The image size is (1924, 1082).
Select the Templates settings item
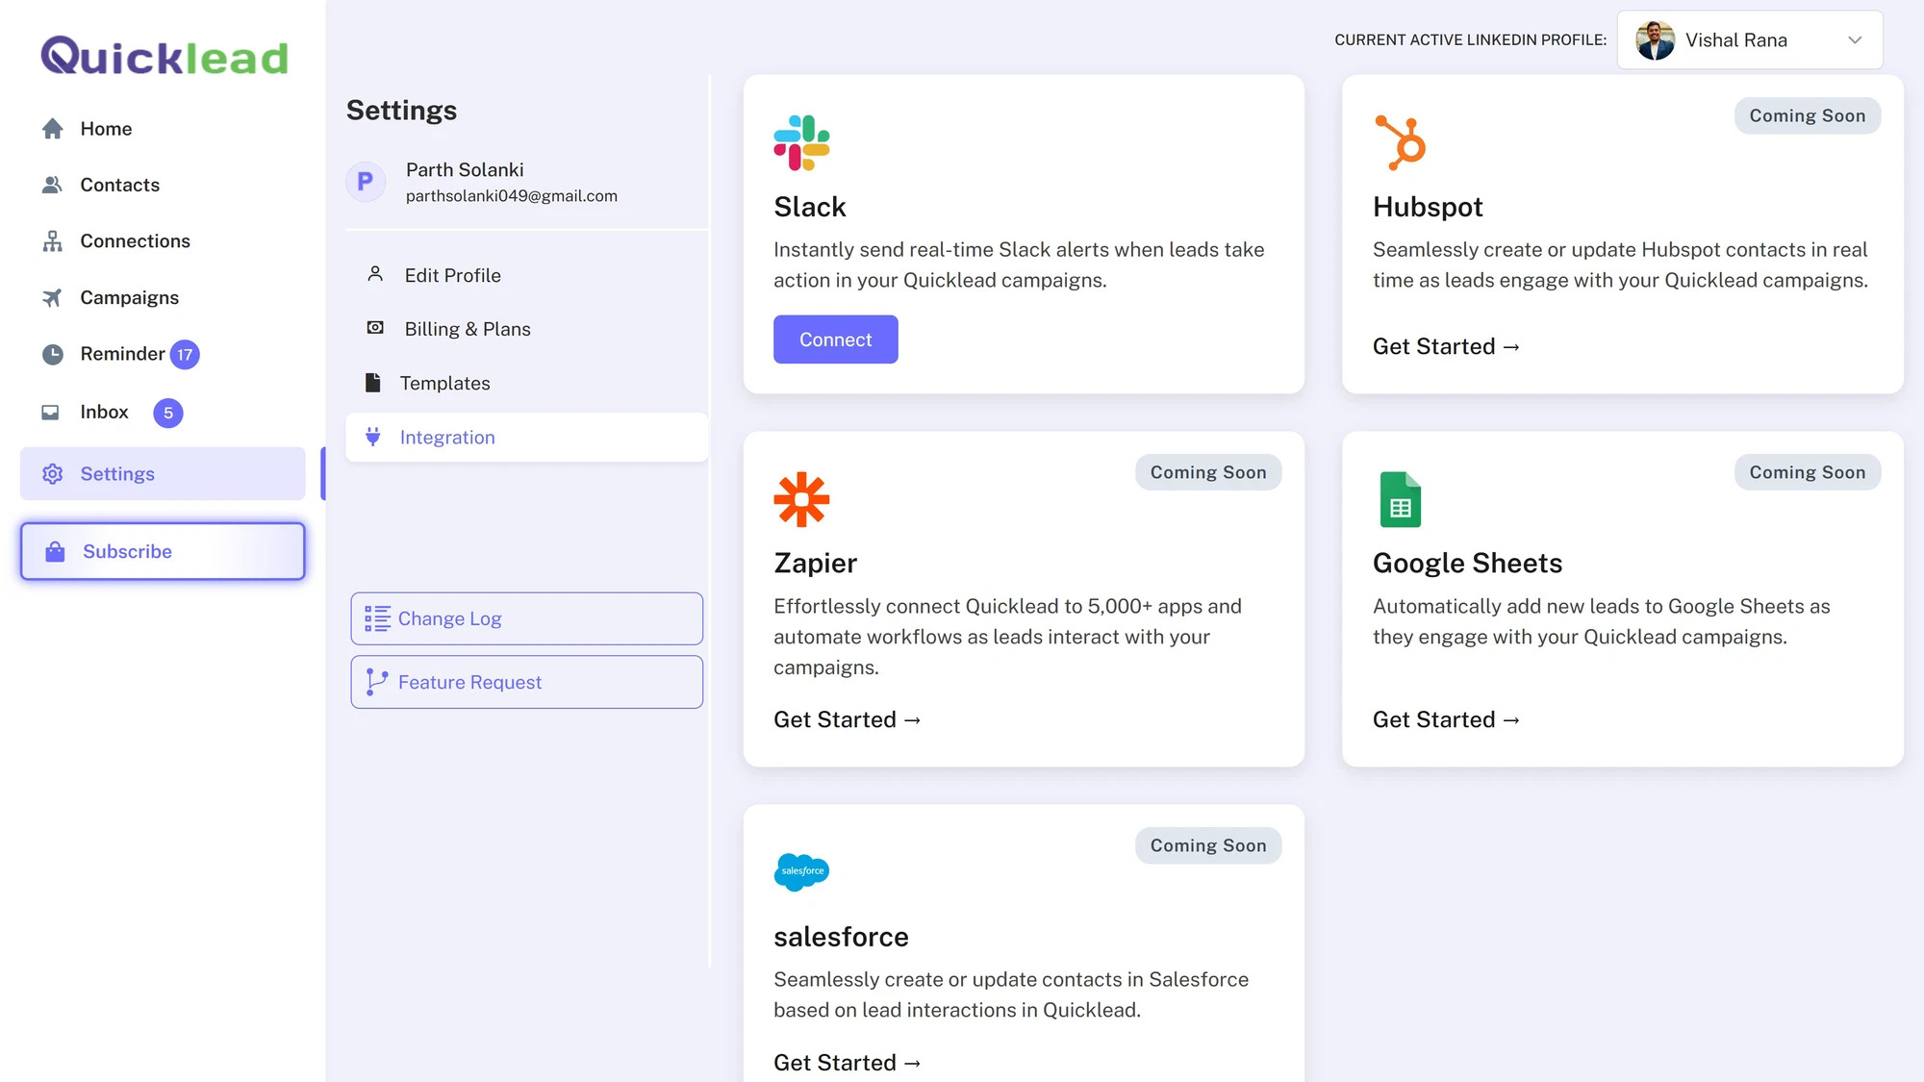(x=444, y=383)
